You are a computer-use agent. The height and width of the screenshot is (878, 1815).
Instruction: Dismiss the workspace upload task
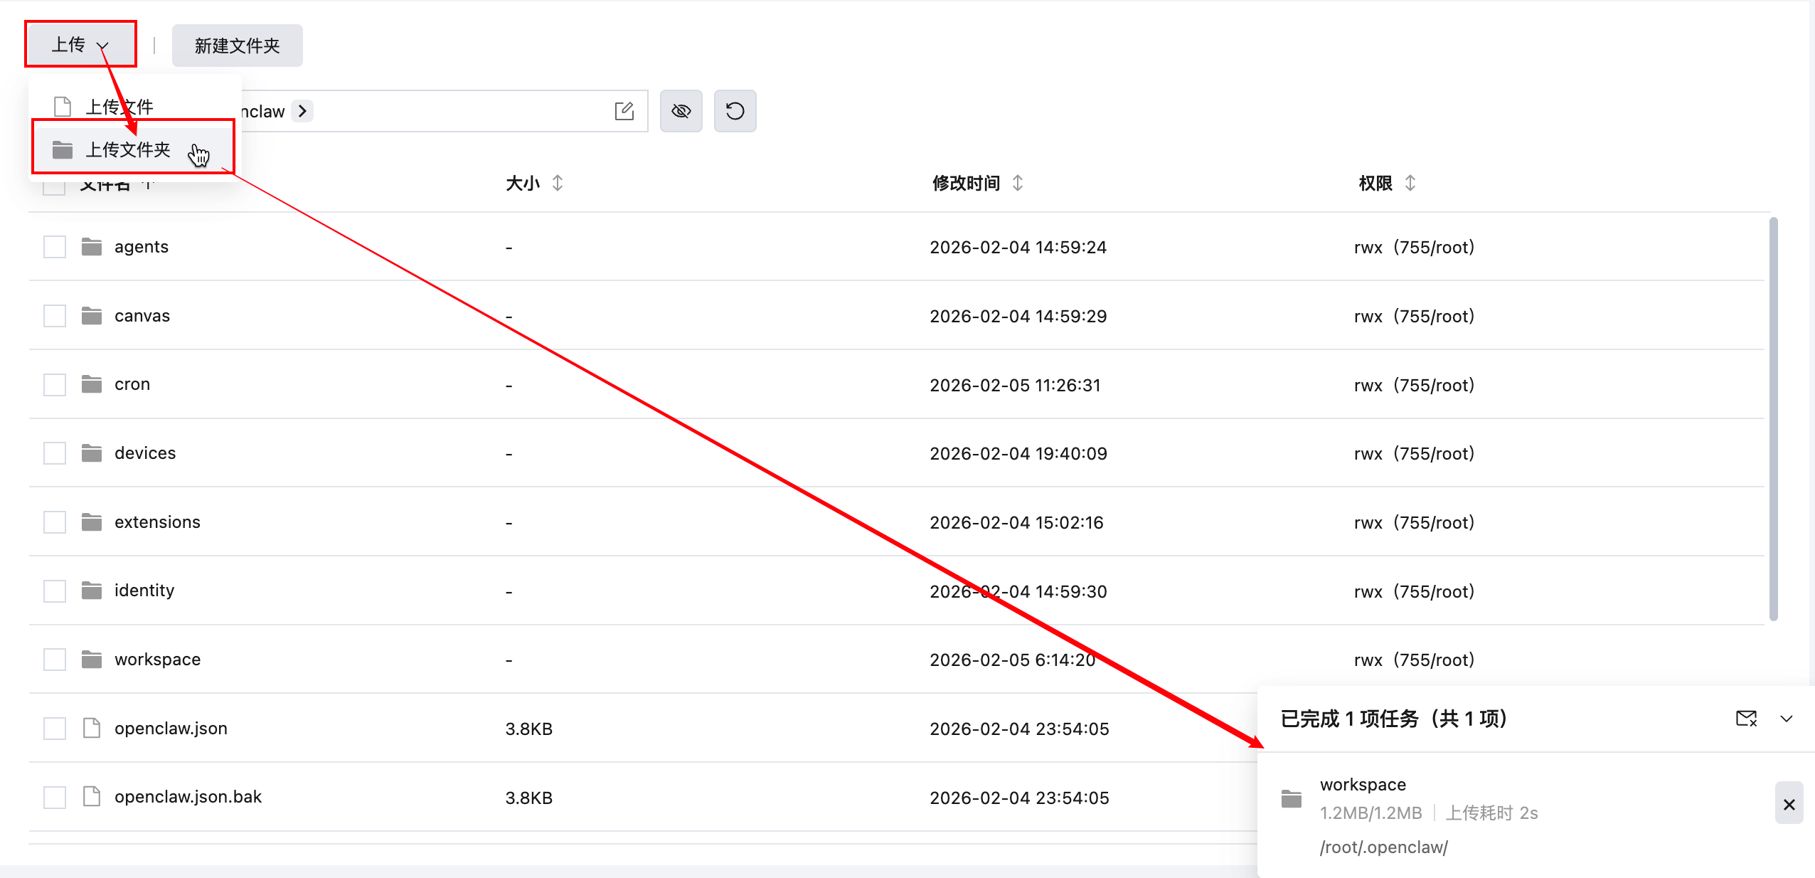coord(1789,804)
